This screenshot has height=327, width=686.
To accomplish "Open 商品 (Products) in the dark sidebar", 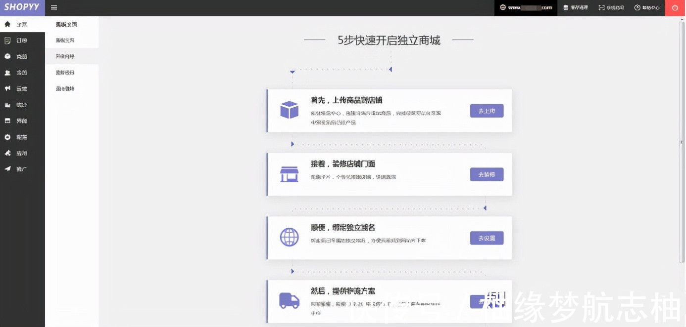I will [x=22, y=56].
